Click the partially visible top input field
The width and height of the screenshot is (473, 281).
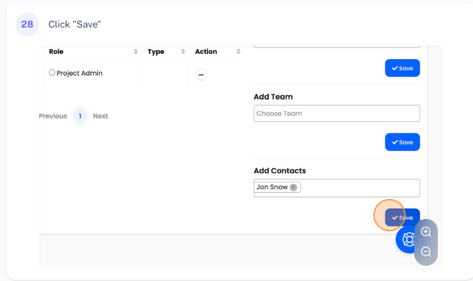point(336,45)
